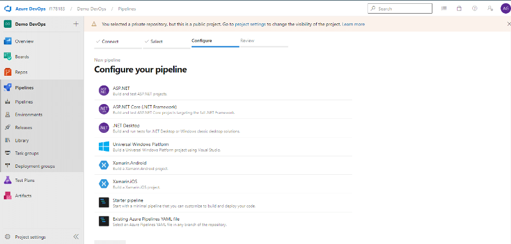The height and width of the screenshot is (244, 511).
Task: Click inside the Search input field
Action: pyautogui.click(x=400, y=9)
